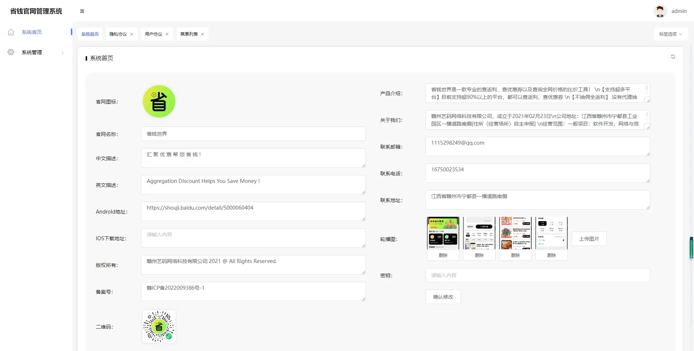Focus the 联系邮箱 text area

538,146
